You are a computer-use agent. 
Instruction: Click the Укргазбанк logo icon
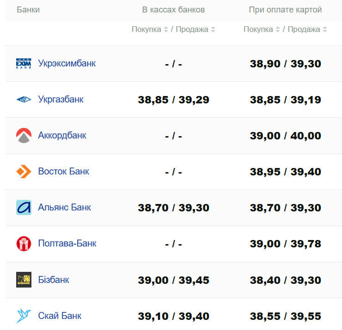24,99
